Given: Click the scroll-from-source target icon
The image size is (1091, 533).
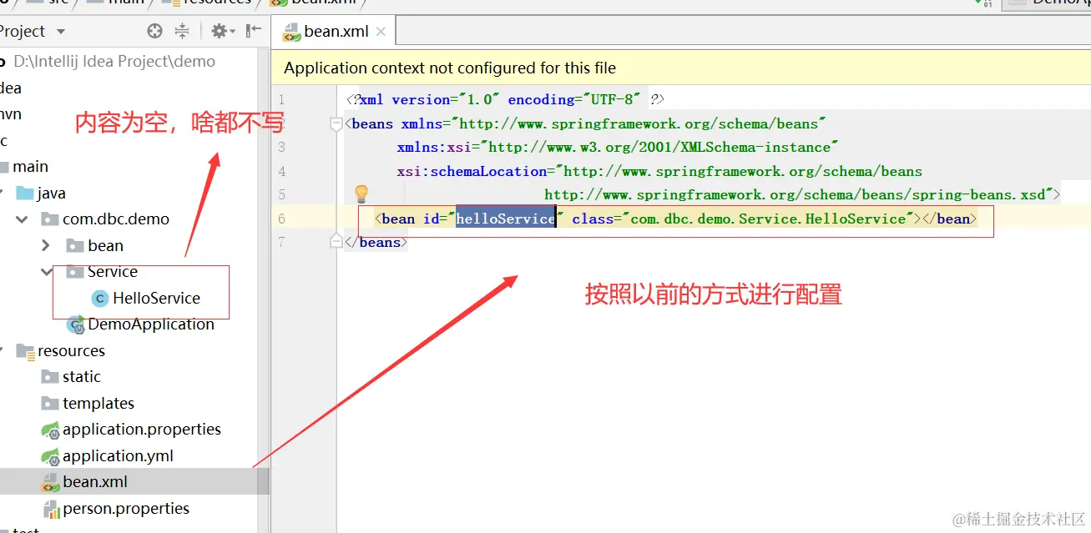Looking at the screenshot, I should [x=154, y=31].
